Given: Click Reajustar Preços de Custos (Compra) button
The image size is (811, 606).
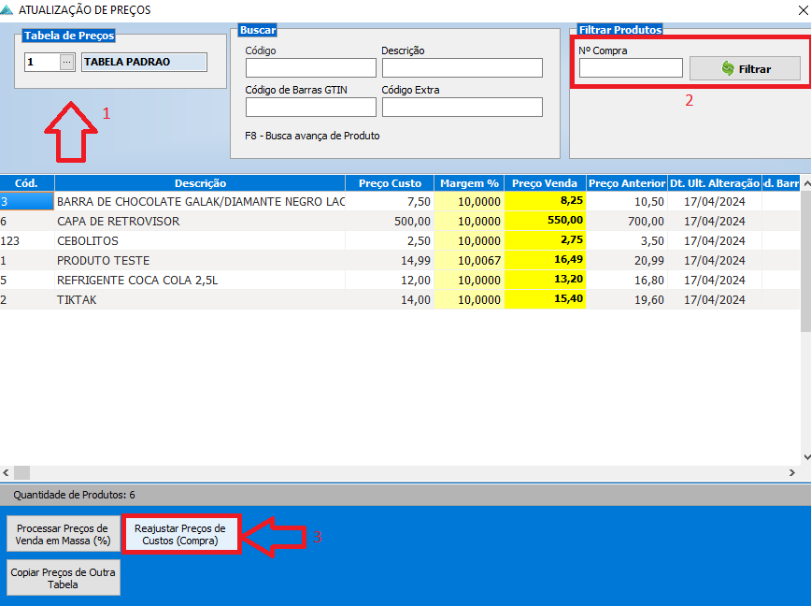Looking at the screenshot, I should pos(180,535).
